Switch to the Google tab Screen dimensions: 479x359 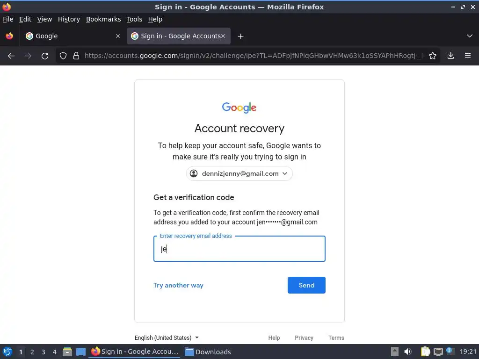(x=73, y=36)
